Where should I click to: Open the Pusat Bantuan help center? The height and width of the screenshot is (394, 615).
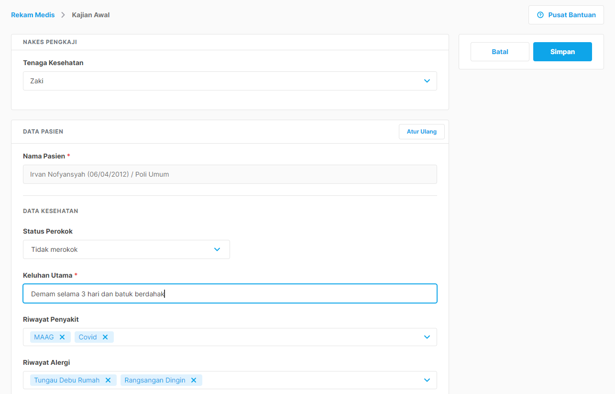[566, 15]
